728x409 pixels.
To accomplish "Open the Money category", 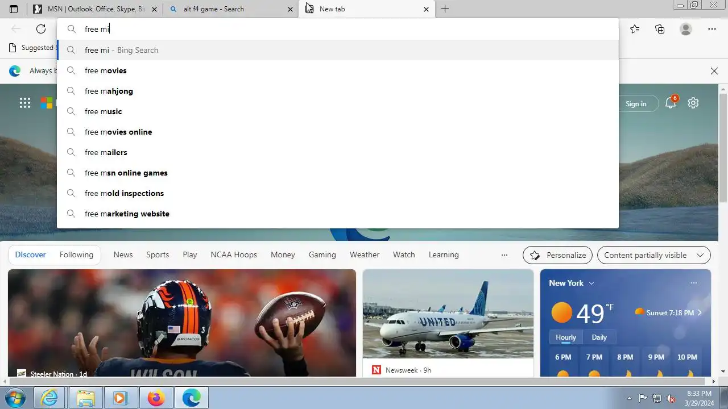I will pyautogui.click(x=283, y=255).
